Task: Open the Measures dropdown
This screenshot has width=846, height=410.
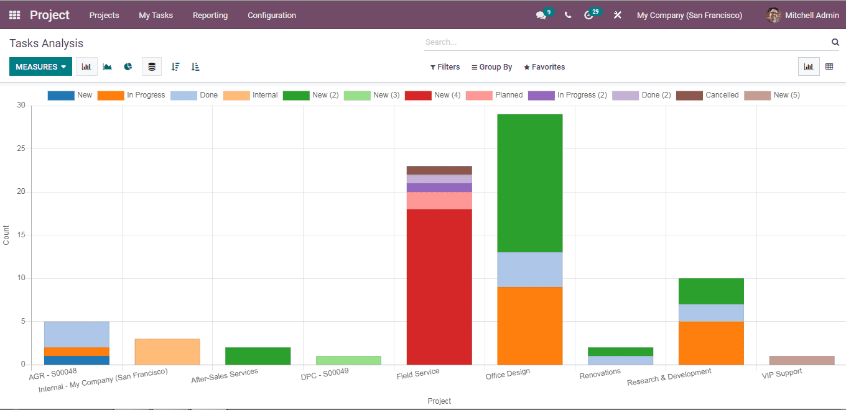Action: 40,66
